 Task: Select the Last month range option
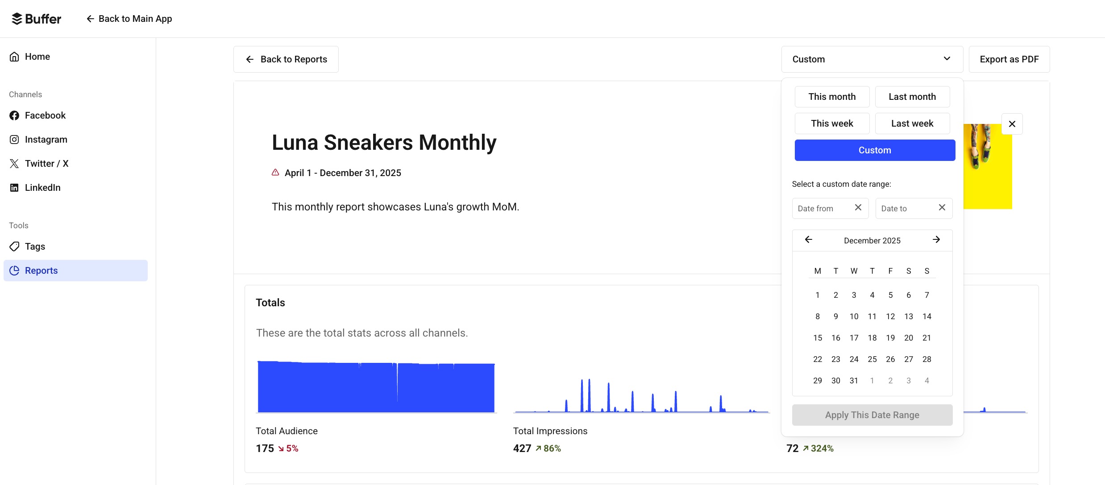click(x=912, y=96)
